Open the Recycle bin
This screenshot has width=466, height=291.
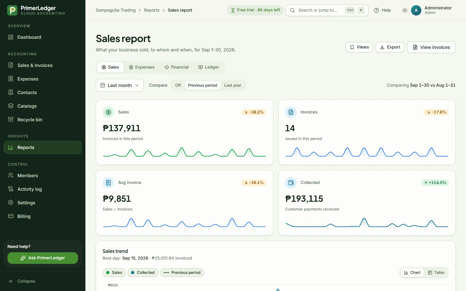(x=43, y=120)
